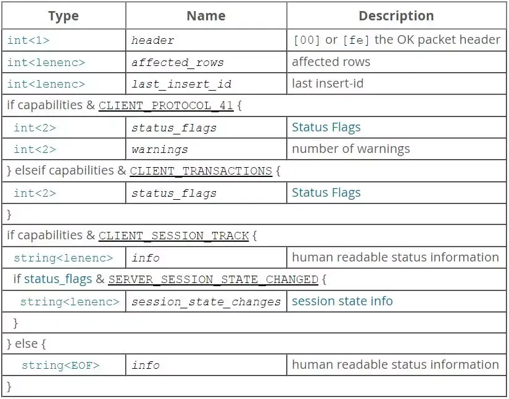Screen dimensions: 509x399
Task: Open the CLIENT_TRANSACTIONS capability link
Action: coord(201,171)
